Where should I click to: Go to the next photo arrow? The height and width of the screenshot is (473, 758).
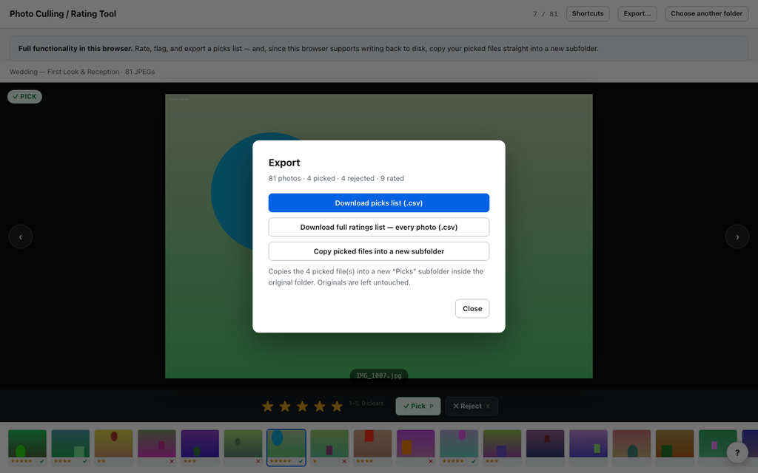tap(737, 237)
